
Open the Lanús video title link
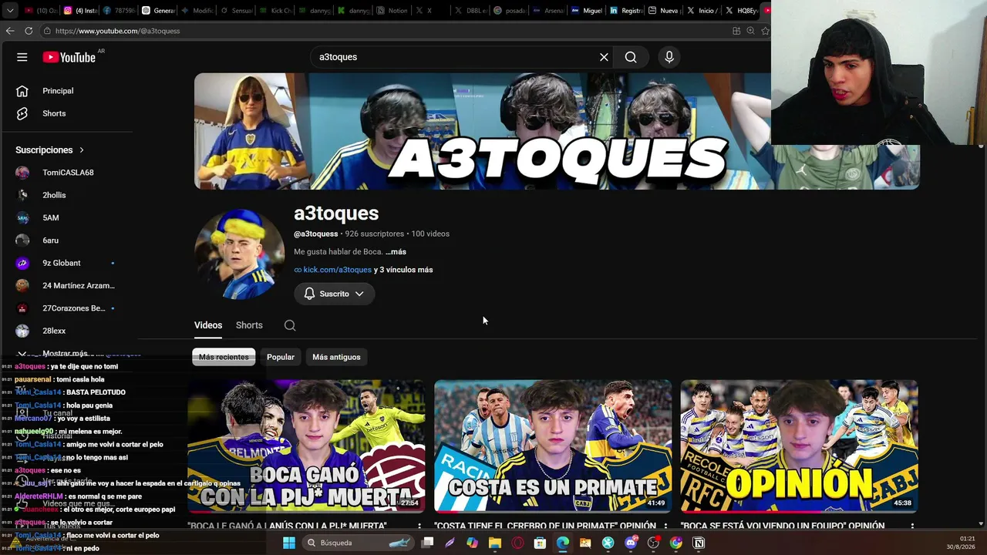pyautogui.click(x=287, y=526)
